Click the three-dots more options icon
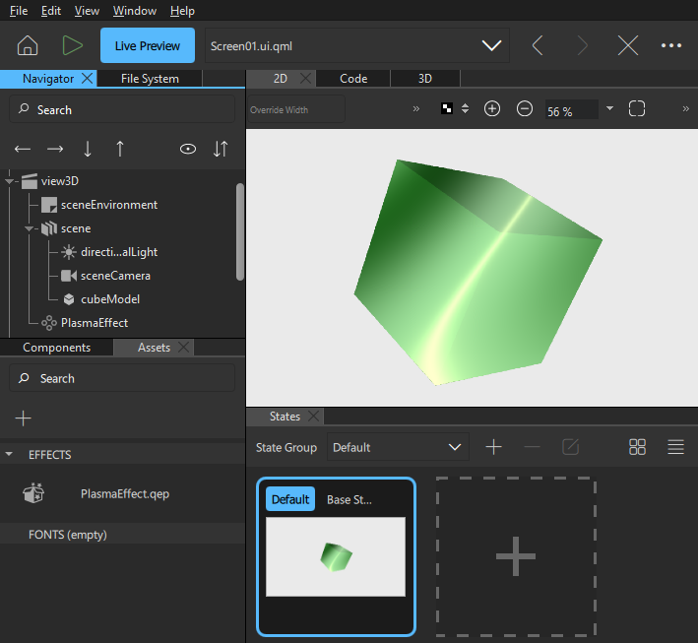The image size is (698, 643). 671,45
